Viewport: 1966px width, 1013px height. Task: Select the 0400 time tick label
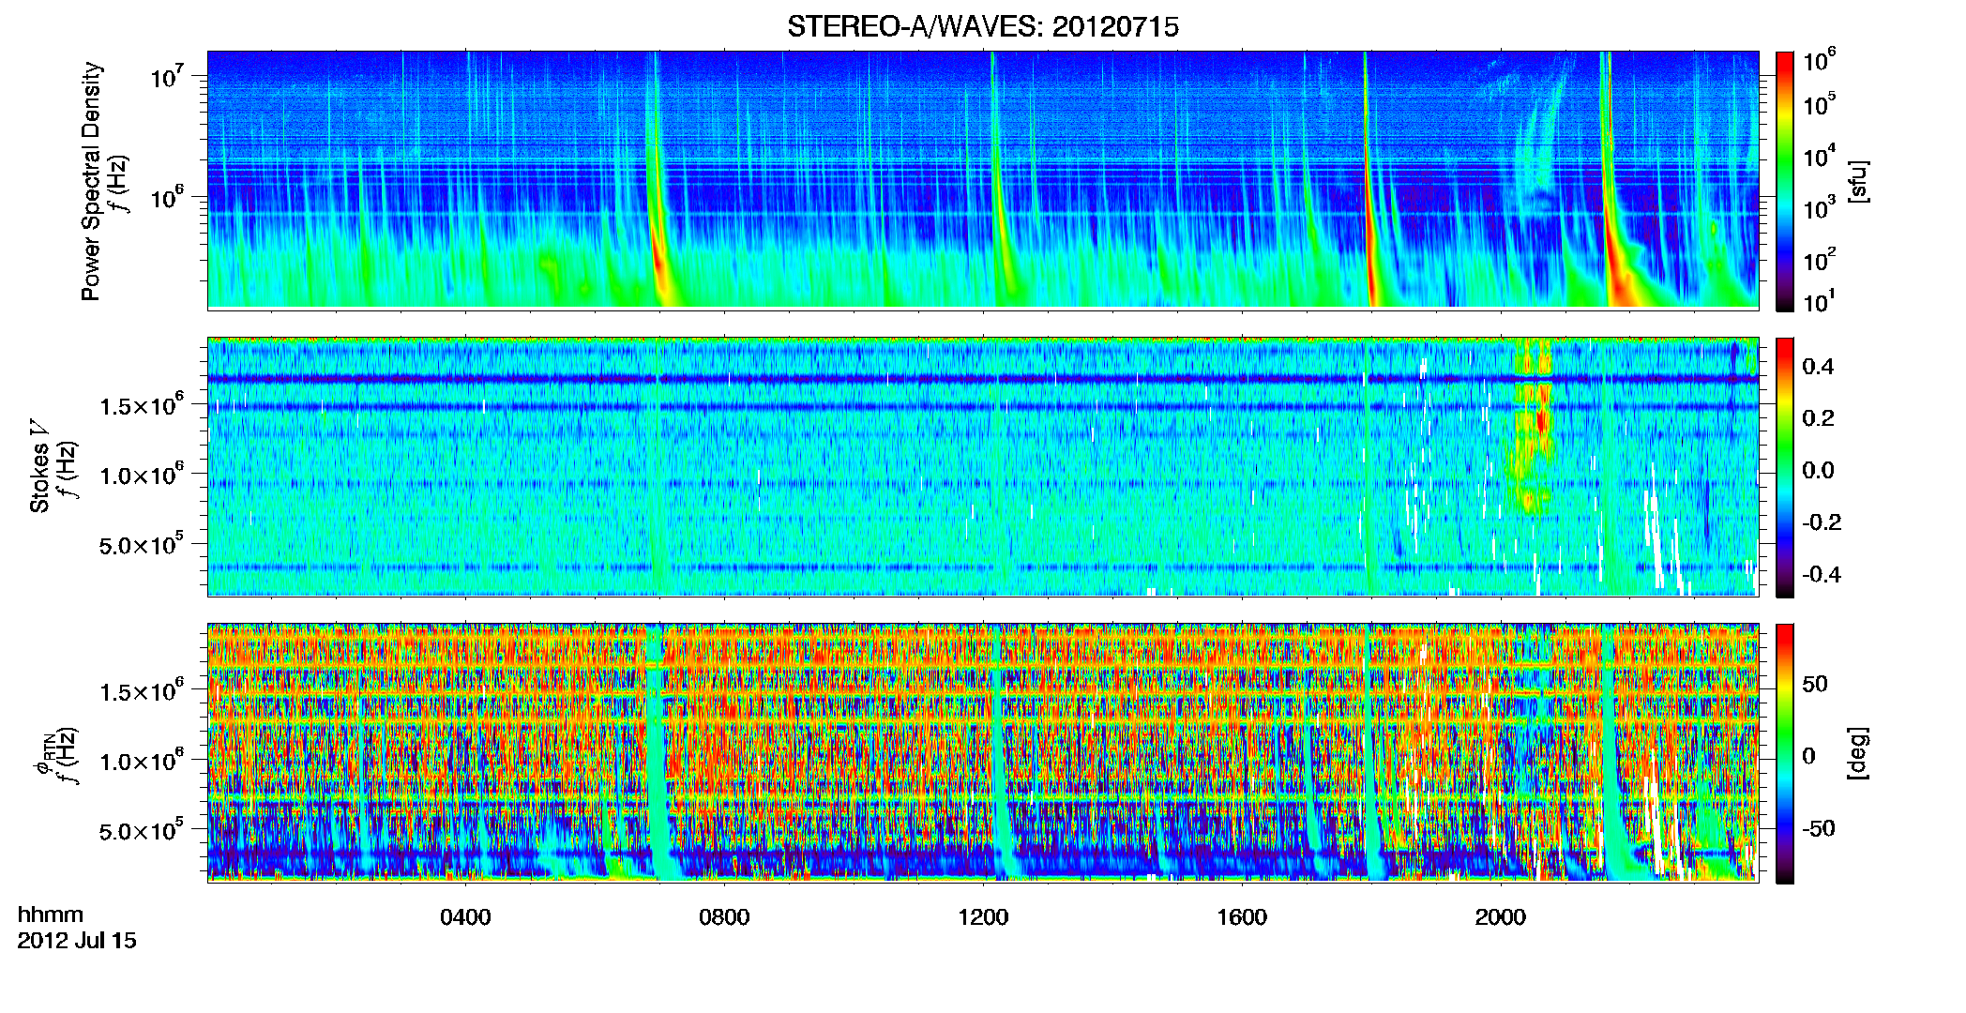[465, 917]
